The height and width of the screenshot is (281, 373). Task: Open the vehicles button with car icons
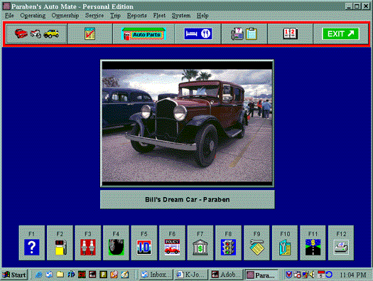tap(36, 34)
